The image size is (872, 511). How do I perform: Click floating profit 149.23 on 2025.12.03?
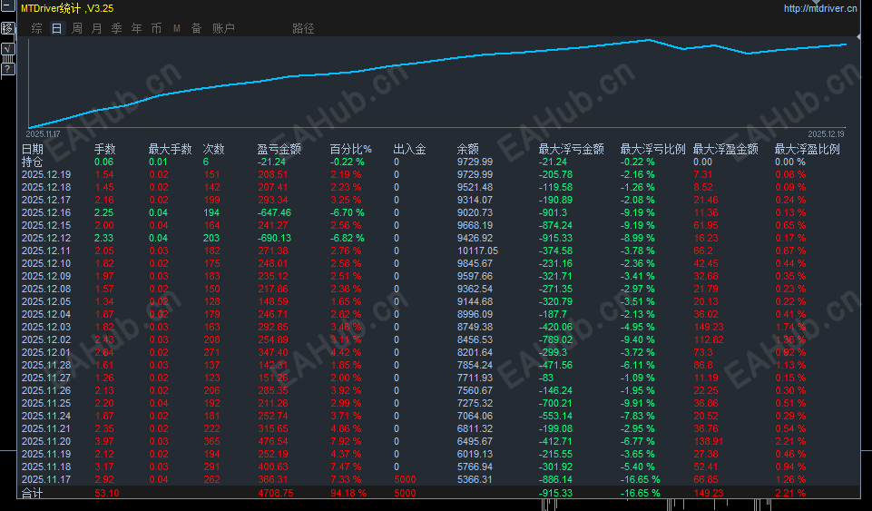point(709,327)
